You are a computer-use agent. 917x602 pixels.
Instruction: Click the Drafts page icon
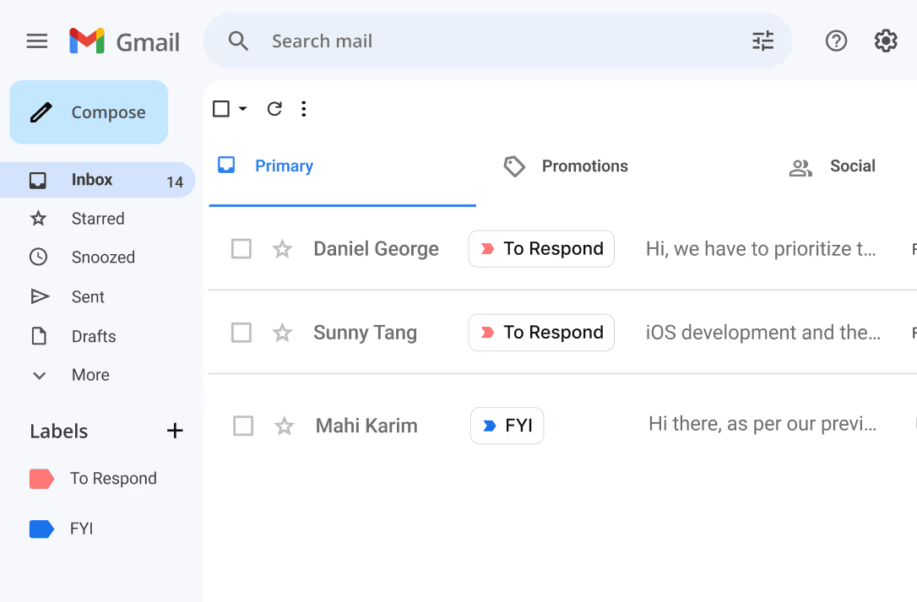(x=39, y=336)
